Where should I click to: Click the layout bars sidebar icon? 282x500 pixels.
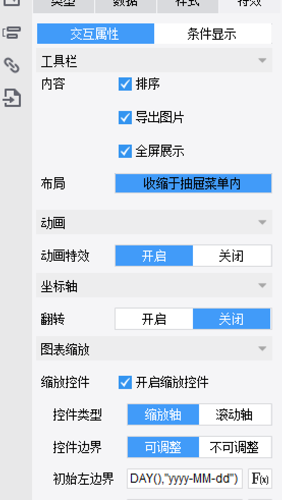(x=12, y=33)
